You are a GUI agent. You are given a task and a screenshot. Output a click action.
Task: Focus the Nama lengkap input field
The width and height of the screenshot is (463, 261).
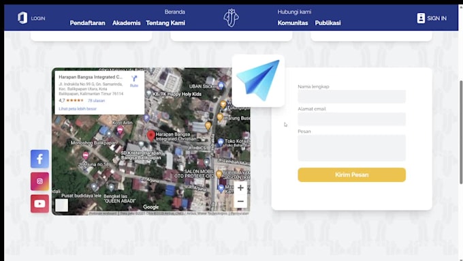tap(352, 97)
